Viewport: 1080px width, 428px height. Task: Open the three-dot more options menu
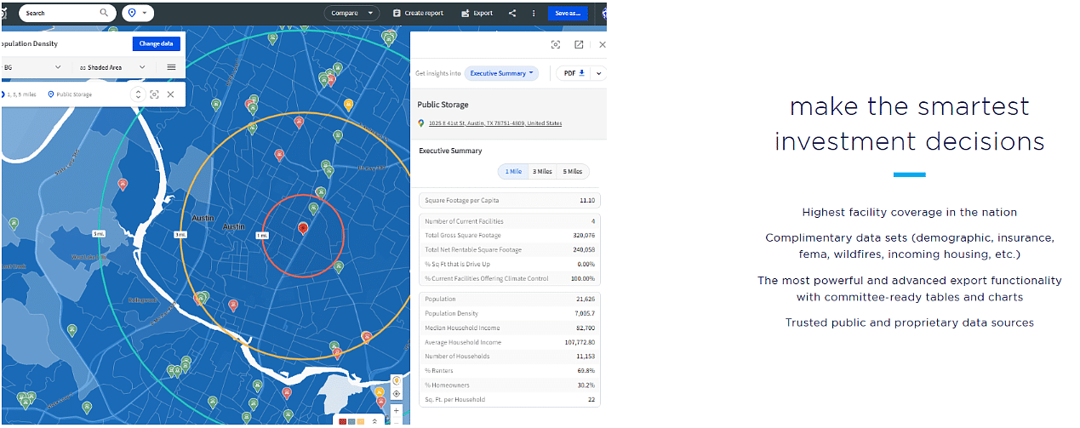[534, 13]
